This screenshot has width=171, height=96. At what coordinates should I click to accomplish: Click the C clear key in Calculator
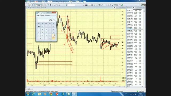(x=46, y=27)
